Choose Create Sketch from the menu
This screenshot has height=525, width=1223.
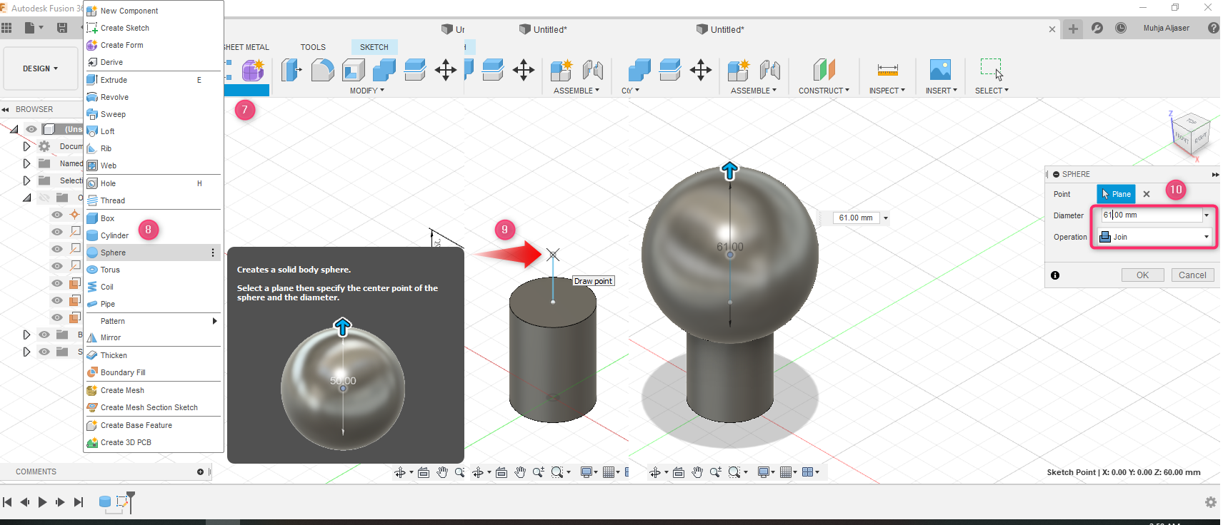[152, 28]
